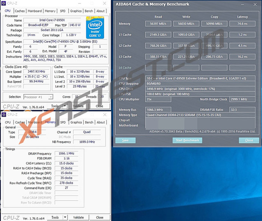Open the Bench tab in top CPU-Z window
262x221 pixels.
tap(89, 11)
